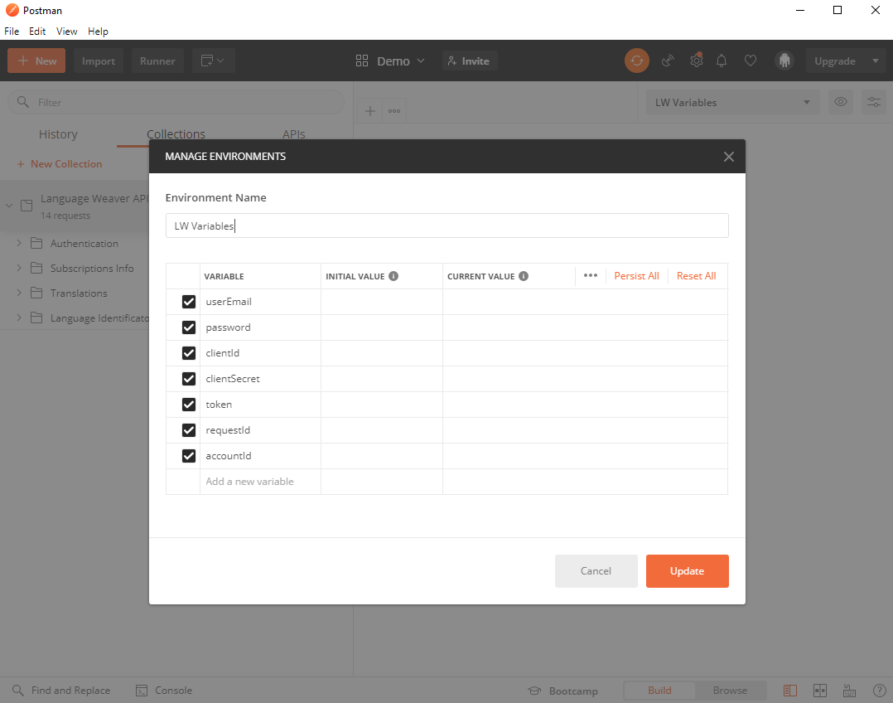The image size is (893, 703).
Task: Uncheck the clientId variable checkbox
Action: (189, 353)
